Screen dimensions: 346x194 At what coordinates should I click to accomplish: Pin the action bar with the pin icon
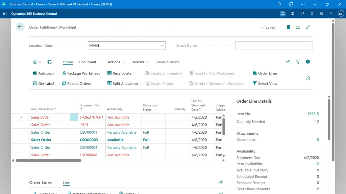tap(307, 78)
